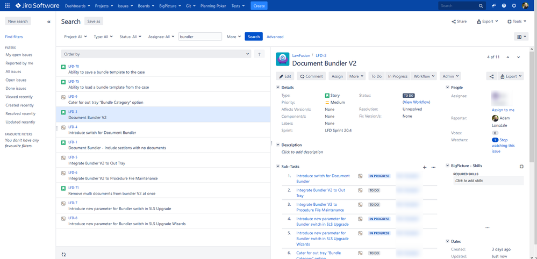Collapse the Dates section
The width and height of the screenshot is (537, 259).
pos(448,241)
